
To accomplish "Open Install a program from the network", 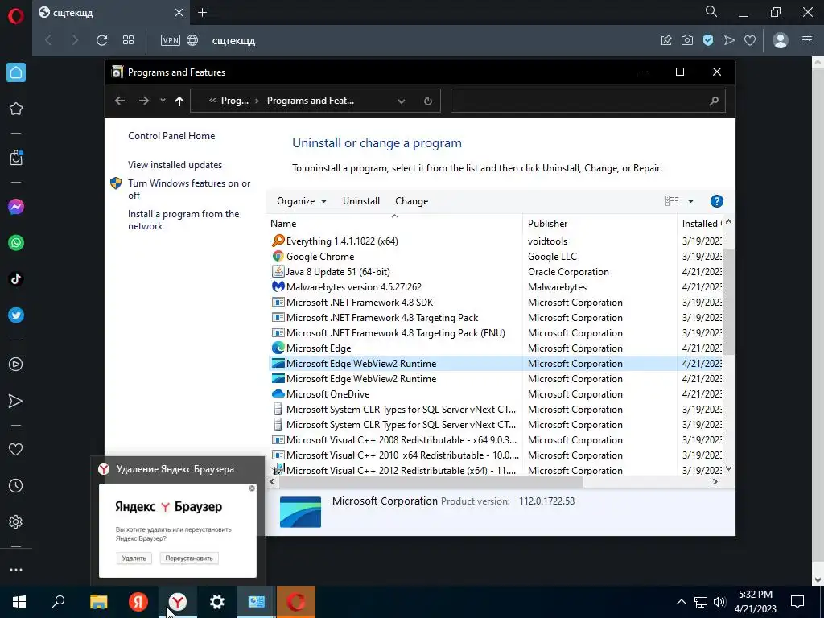I will coord(183,220).
